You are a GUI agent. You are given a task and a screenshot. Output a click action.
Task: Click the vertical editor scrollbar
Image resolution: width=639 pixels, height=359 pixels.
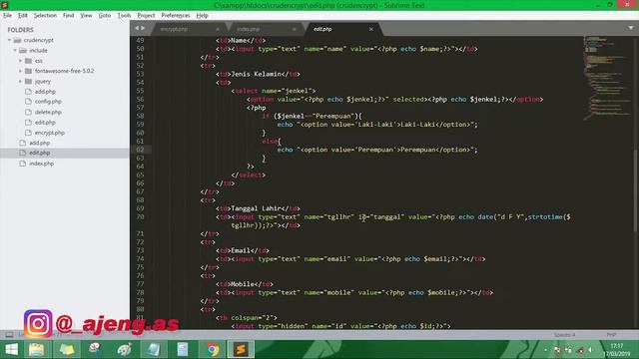(635, 191)
